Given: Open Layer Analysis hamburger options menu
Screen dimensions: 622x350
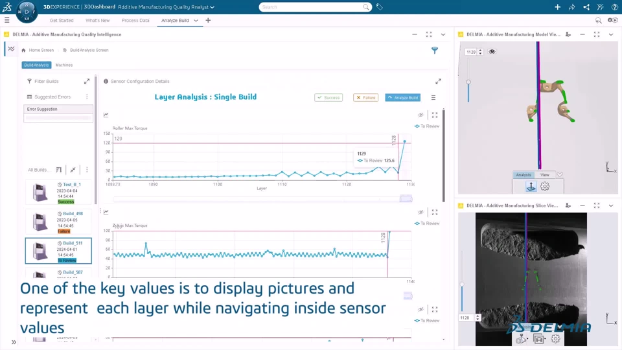Looking at the screenshot, I should pos(433,97).
